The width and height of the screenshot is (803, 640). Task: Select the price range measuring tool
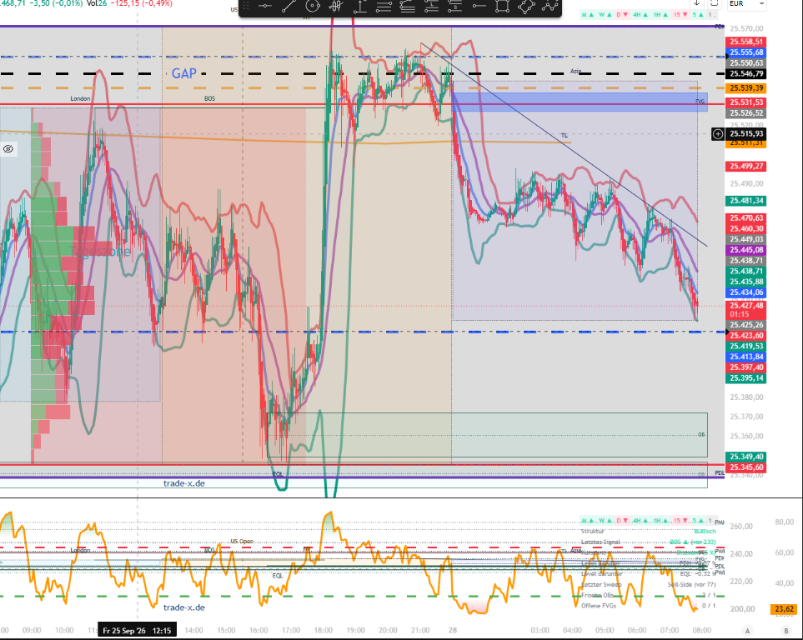click(x=360, y=6)
